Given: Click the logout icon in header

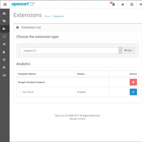Looking at the screenshot, I should [141, 4].
